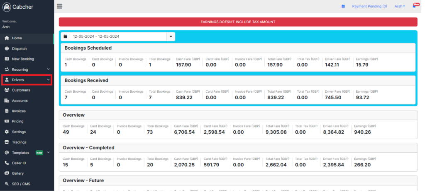Image resolution: width=425 pixels, height=192 pixels.
Task: Click Completed card fare value 591.79
Action: click(x=211, y=165)
